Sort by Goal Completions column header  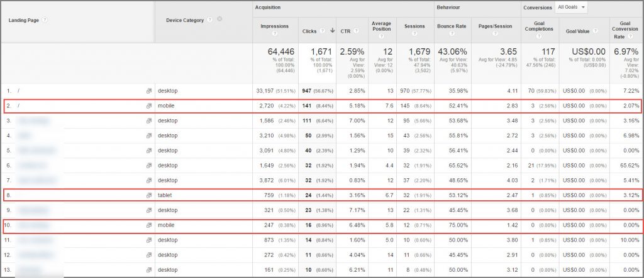tap(540, 26)
